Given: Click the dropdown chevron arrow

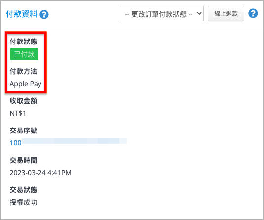Looking at the screenshot, I should click(199, 13).
